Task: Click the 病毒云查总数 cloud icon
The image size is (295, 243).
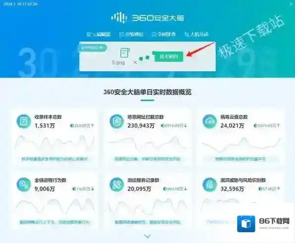Action: click(209, 121)
